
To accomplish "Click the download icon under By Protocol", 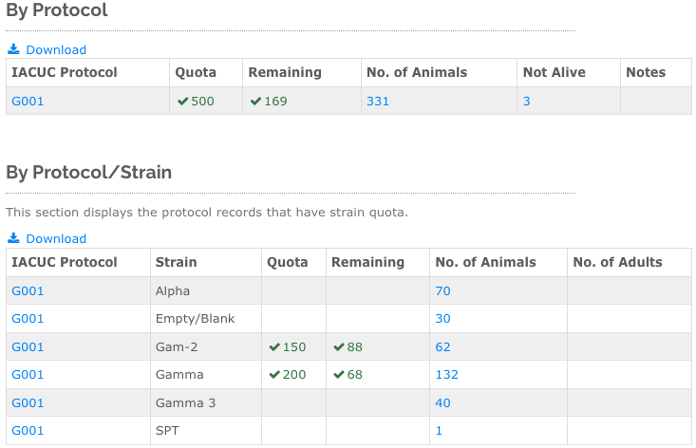I will point(13,49).
